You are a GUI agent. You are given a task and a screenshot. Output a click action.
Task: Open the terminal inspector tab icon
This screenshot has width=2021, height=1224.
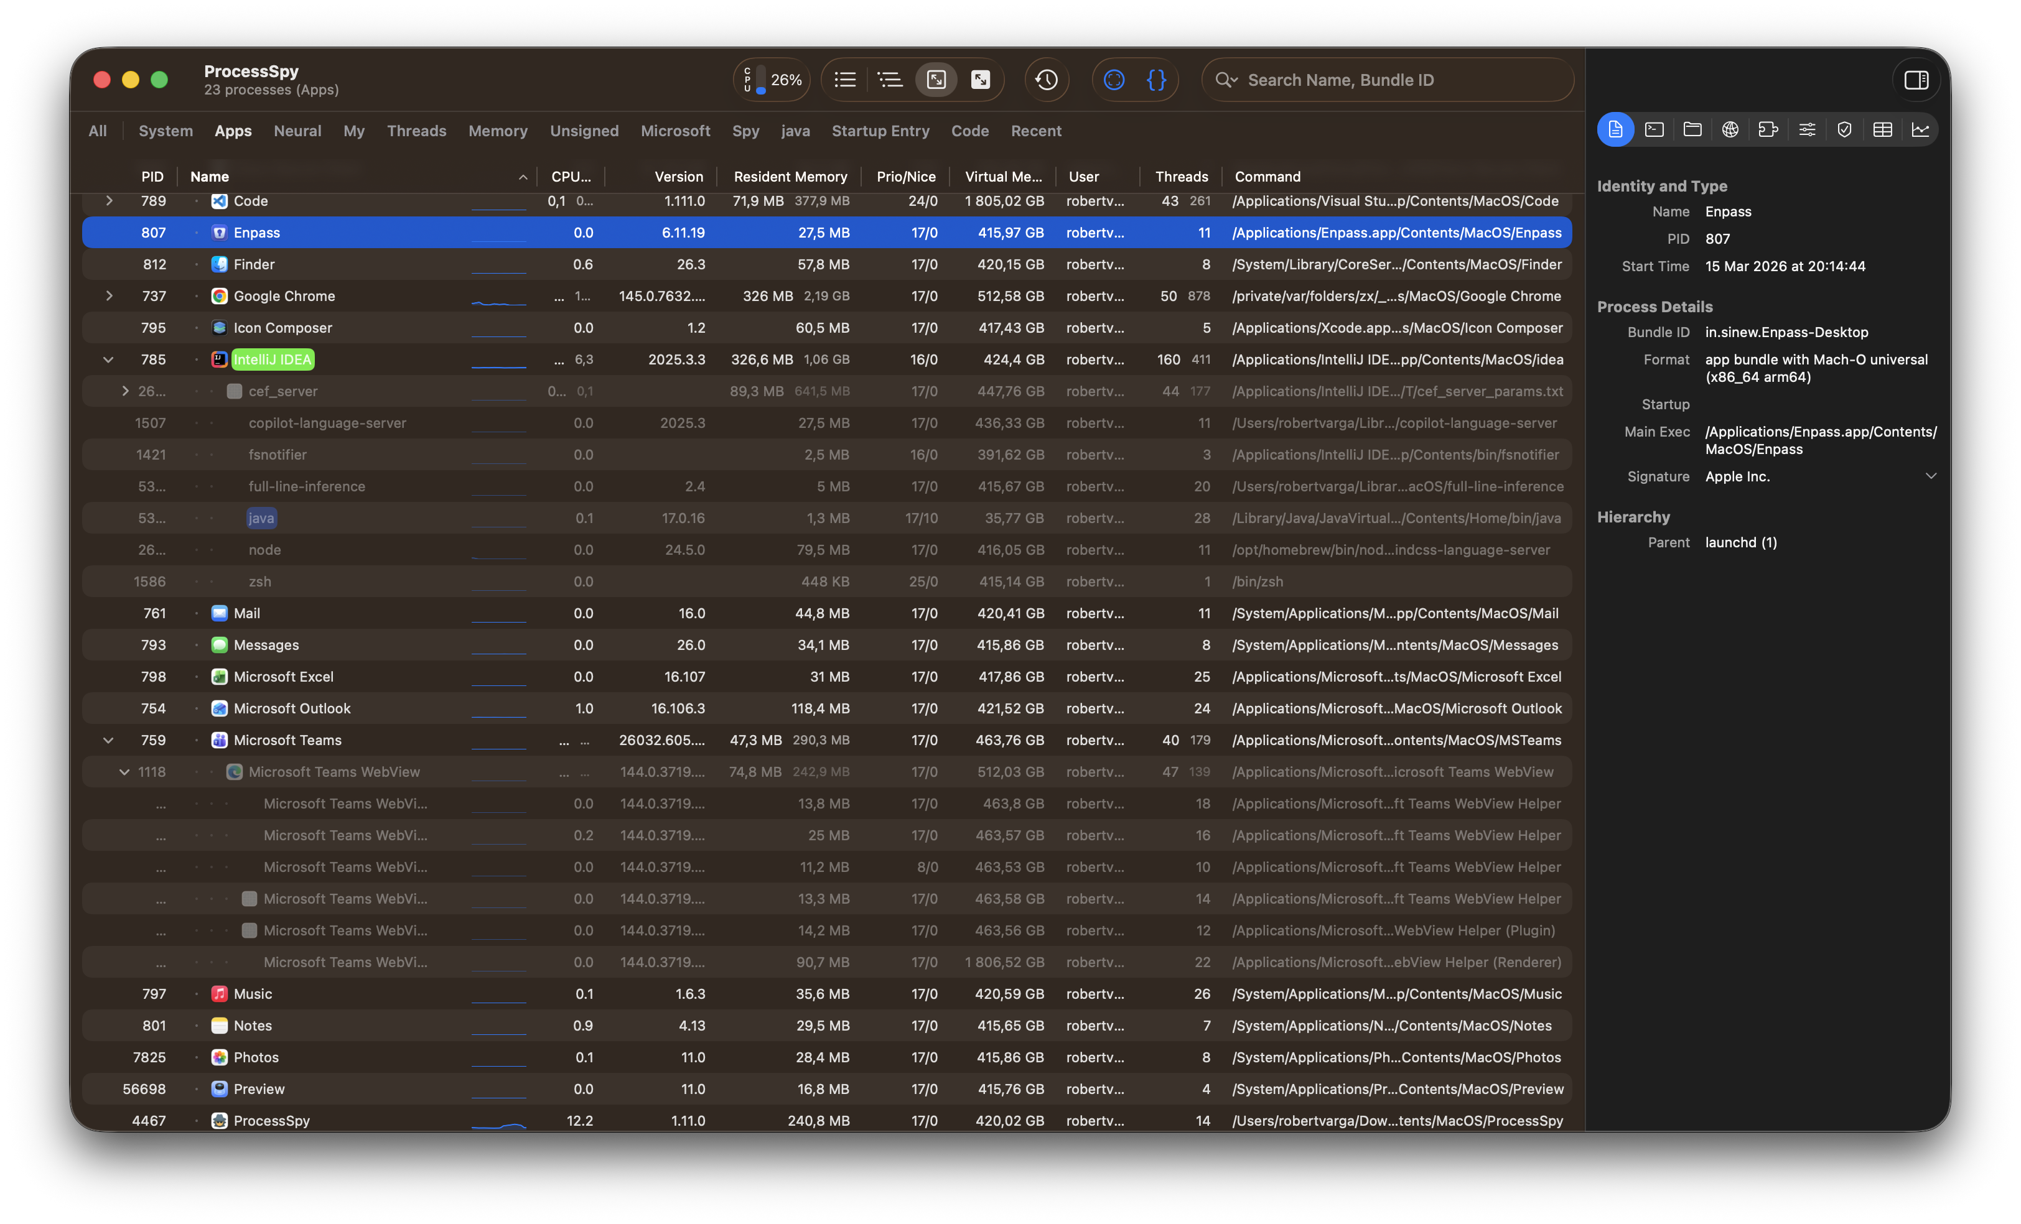point(1655,129)
